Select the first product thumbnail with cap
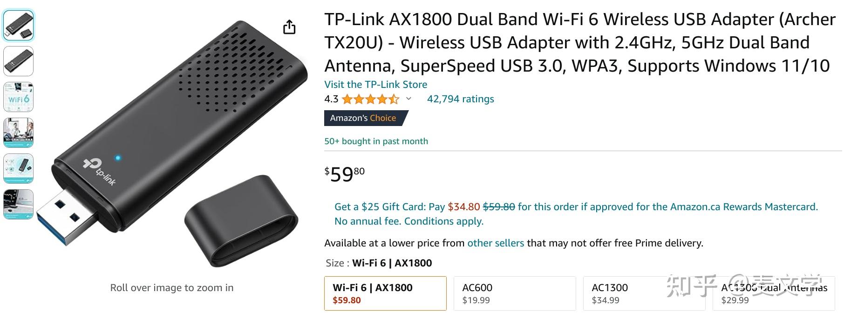 click(x=19, y=25)
